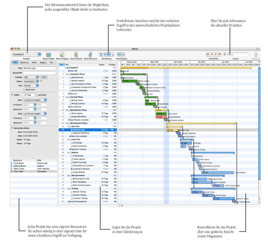This screenshot has height=240, width=268.
Task: Click the Decision milestone diamond icon in outline
Action: point(69,94)
